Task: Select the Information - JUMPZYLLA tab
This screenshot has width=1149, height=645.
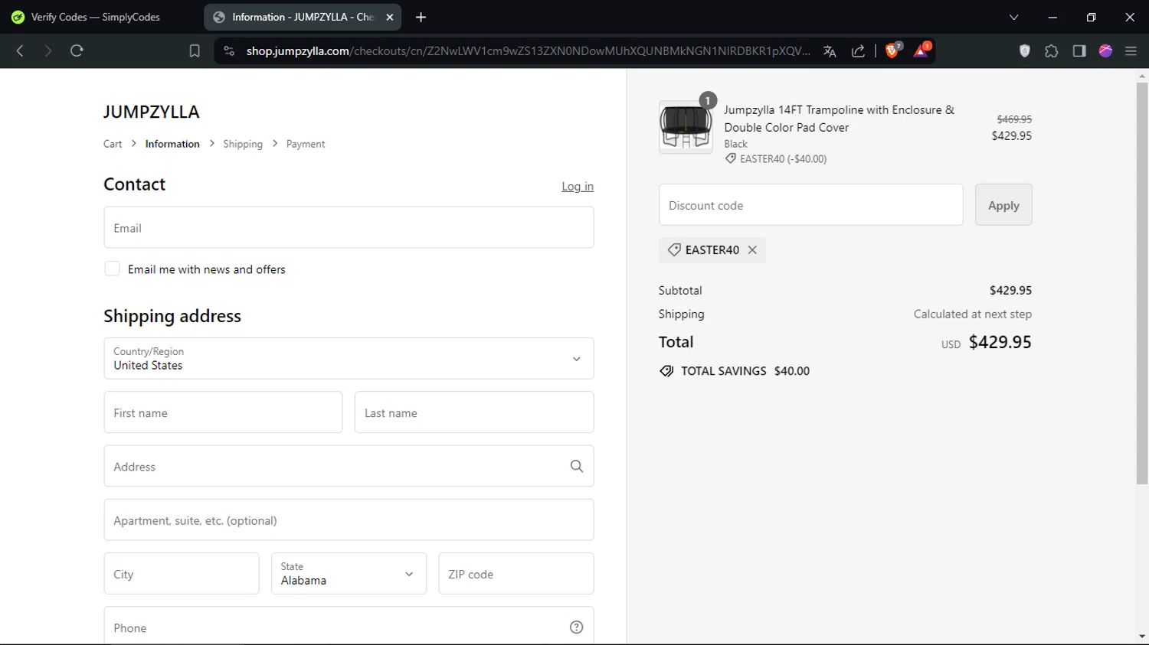Action: [303, 17]
